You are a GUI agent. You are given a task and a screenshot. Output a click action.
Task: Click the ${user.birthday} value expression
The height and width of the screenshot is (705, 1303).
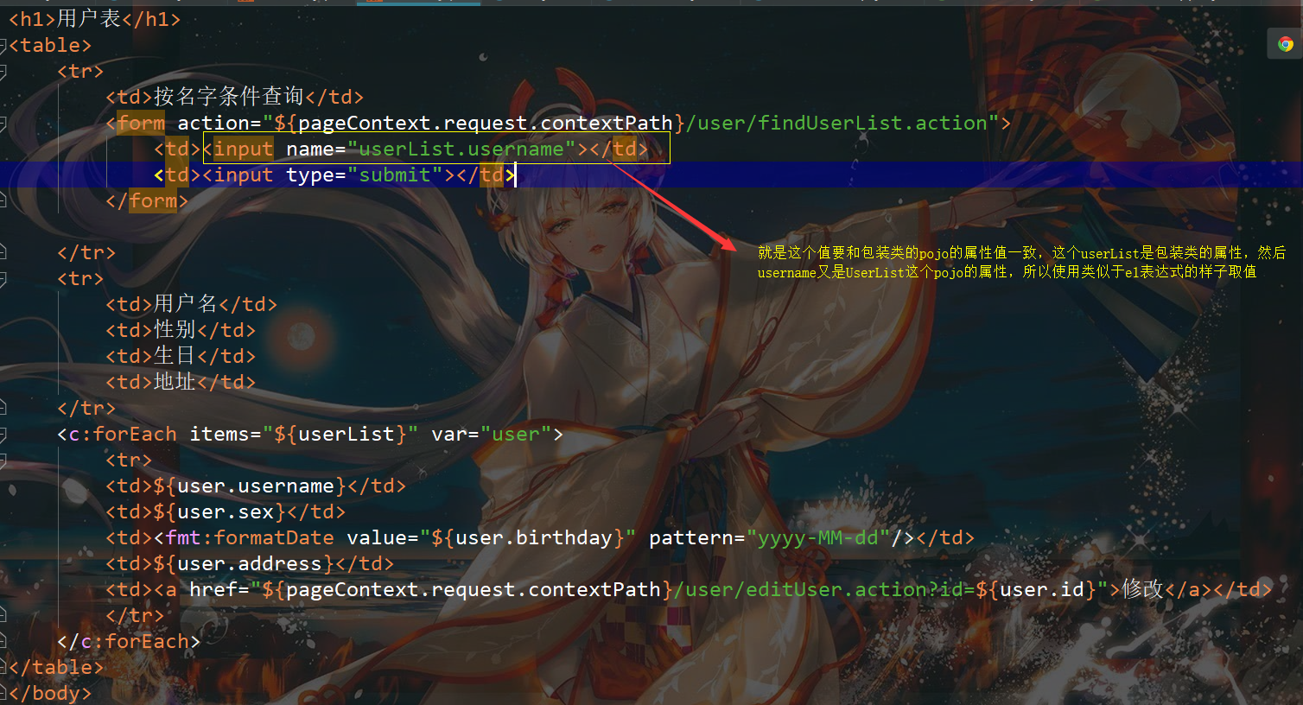click(x=528, y=537)
